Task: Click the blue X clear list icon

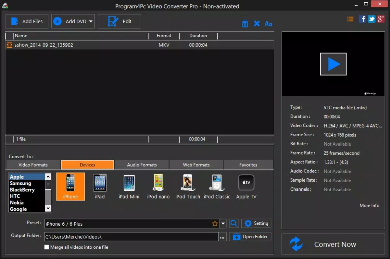Action: (257, 23)
